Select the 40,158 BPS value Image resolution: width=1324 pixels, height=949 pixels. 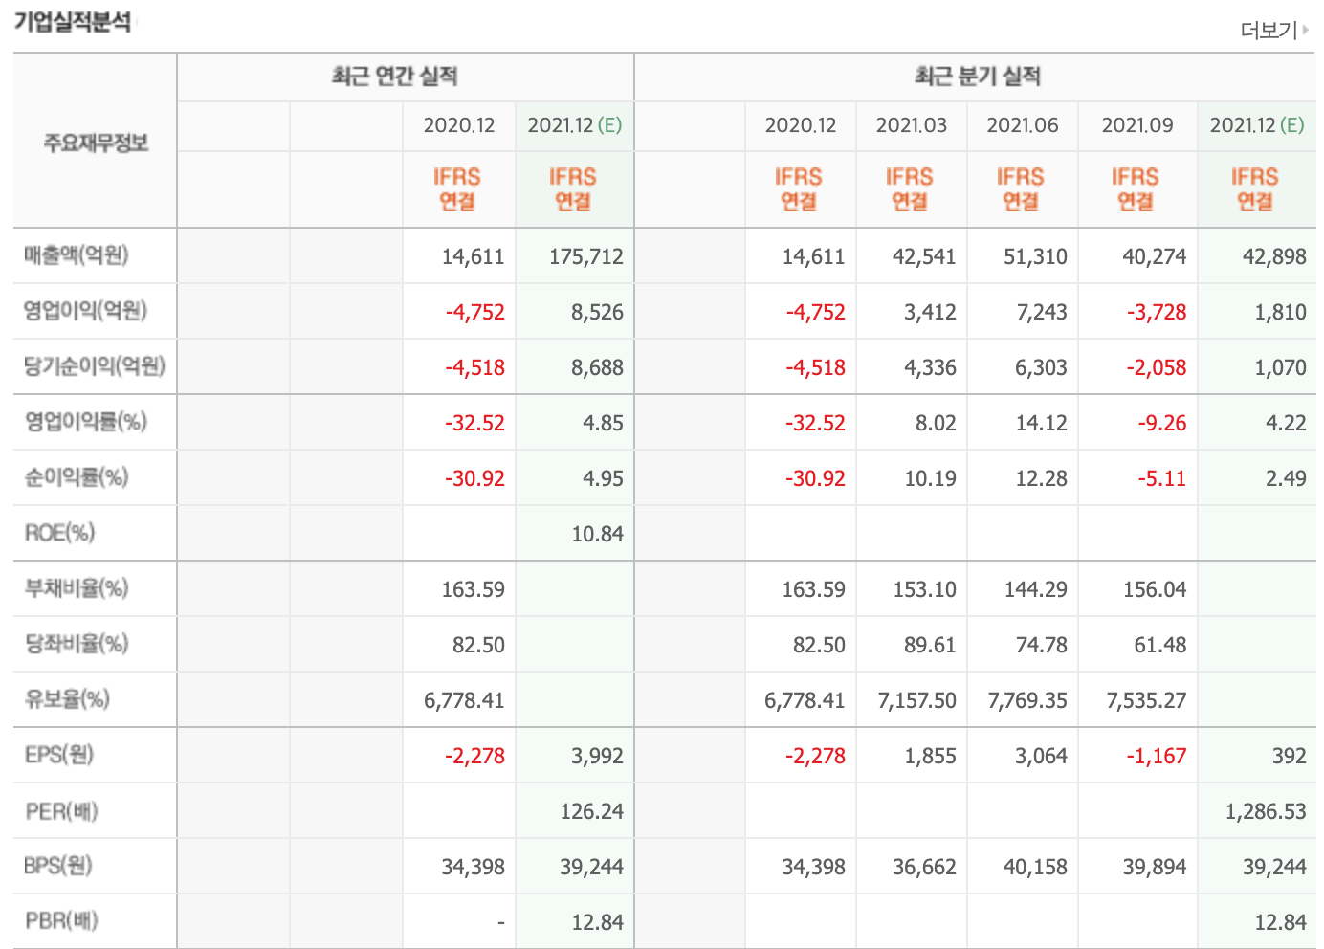tap(1035, 867)
